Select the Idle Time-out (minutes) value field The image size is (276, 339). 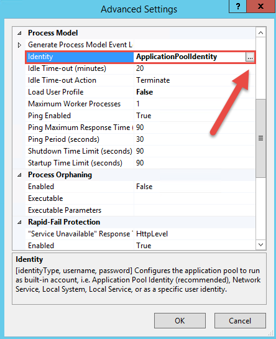pyautogui.click(x=195, y=68)
